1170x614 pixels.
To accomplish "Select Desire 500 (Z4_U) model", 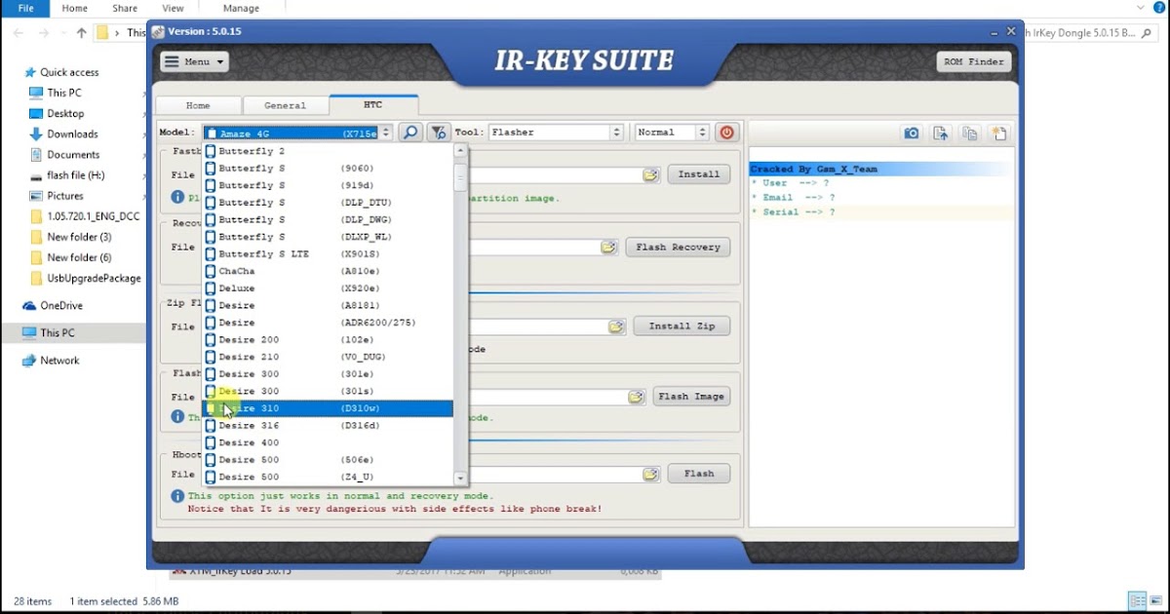I will (x=328, y=477).
